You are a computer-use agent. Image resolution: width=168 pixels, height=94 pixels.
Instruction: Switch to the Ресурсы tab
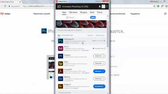[x=83, y=12]
